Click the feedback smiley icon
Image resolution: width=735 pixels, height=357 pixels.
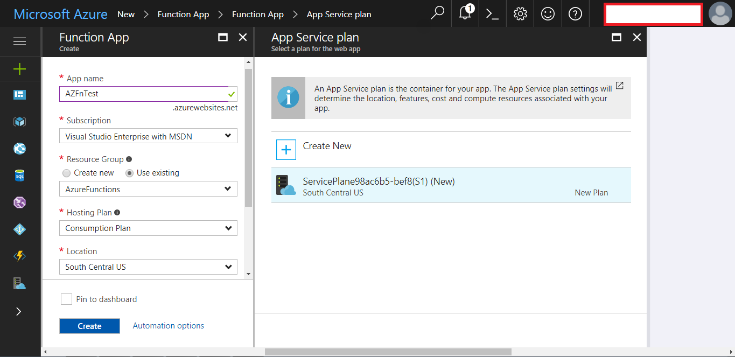(x=548, y=14)
